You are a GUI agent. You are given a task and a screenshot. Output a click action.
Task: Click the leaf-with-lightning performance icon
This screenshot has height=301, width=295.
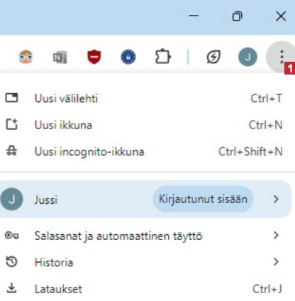click(213, 57)
